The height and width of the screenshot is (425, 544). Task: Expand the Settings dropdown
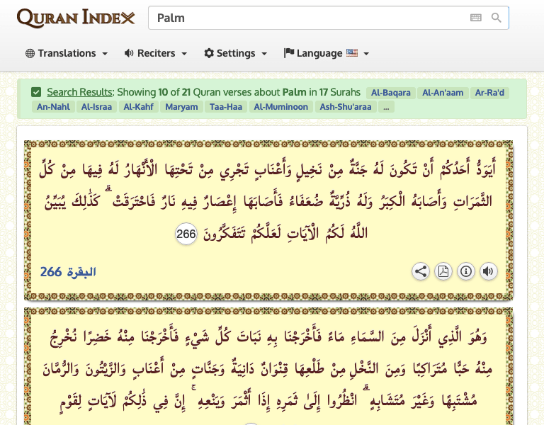(235, 53)
